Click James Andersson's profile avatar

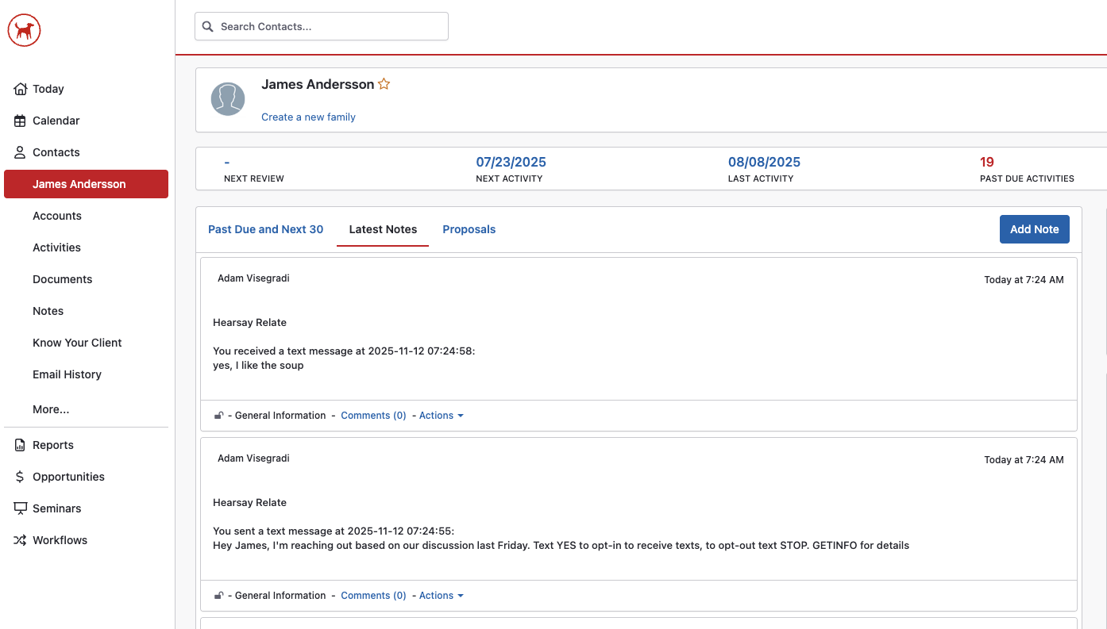point(228,99)
